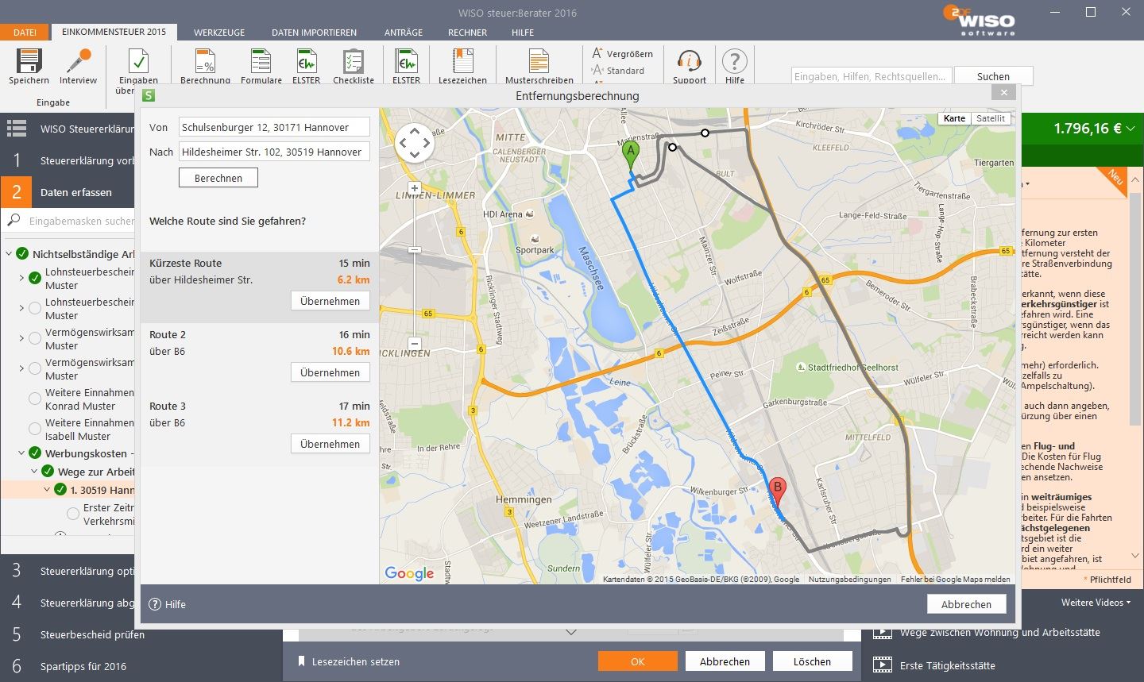
Task: Click the Von address input field
Action: tap(274, 127)
